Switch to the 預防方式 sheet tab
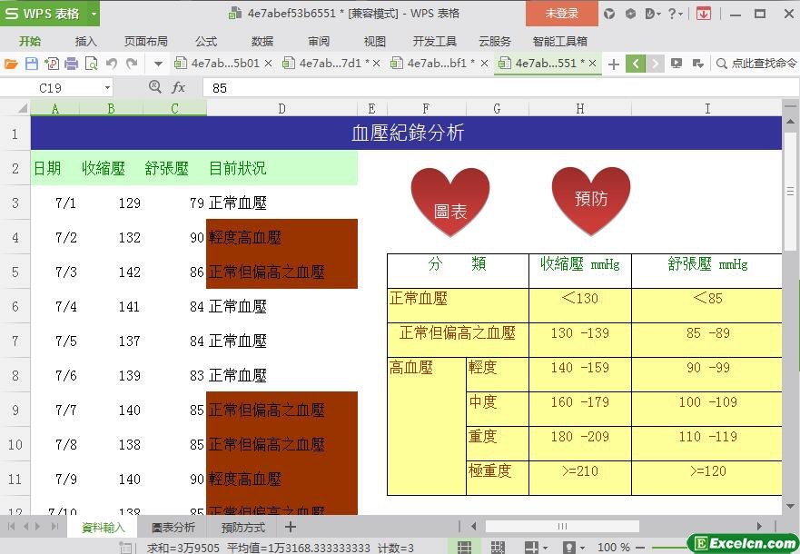The image size is (800, 554). (x=242, y=528)
